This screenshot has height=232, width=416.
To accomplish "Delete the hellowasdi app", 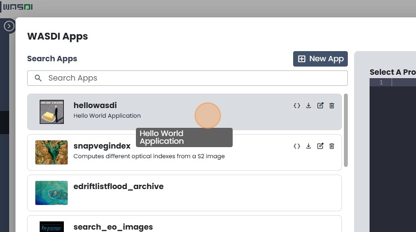I will [x=332, y=106].
